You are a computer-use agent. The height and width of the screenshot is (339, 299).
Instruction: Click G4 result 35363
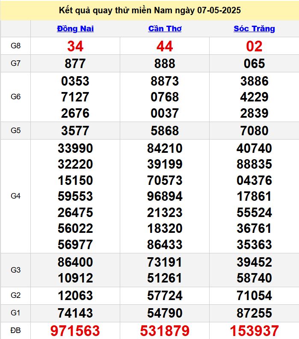coord(254,244)
